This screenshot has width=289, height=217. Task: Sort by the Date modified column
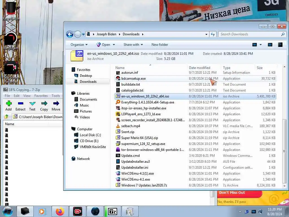[x=200, y=68]
